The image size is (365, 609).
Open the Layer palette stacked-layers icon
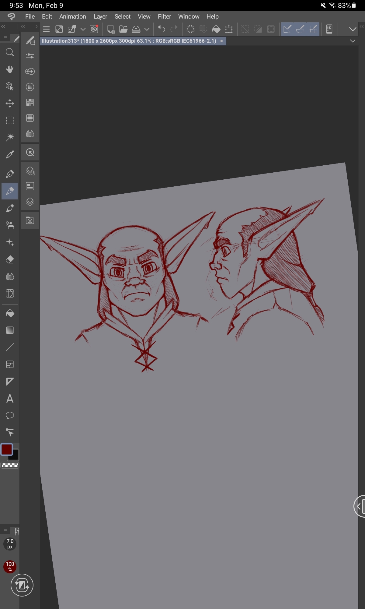click(30, 202)
